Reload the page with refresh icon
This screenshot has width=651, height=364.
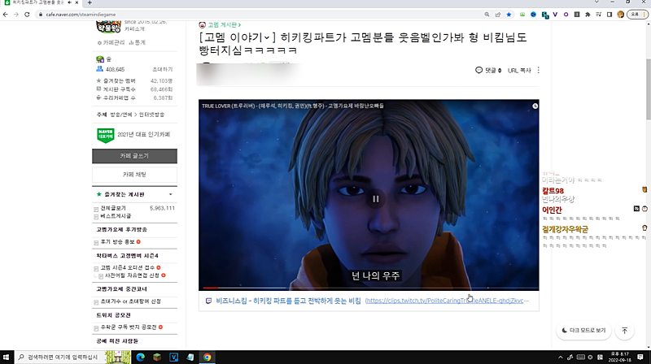pyautogui.click(x=27, y=15)
